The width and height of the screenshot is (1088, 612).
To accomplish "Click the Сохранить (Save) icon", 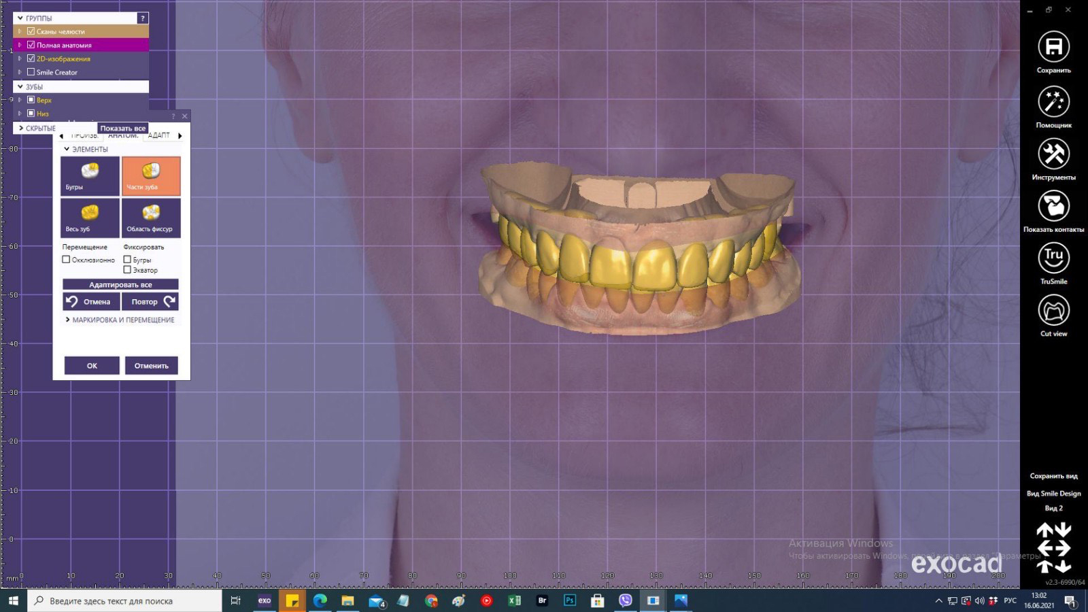I will [1053, 47].
